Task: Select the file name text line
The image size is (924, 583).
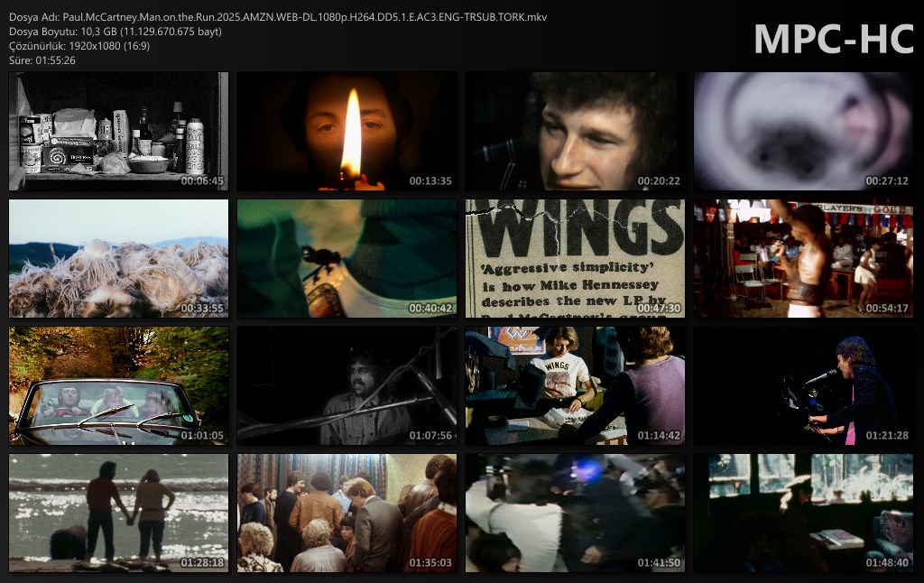Action: point(277,17)
